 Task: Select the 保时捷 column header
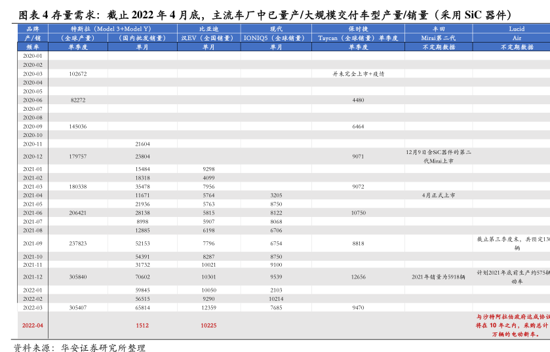coord(358,29)
